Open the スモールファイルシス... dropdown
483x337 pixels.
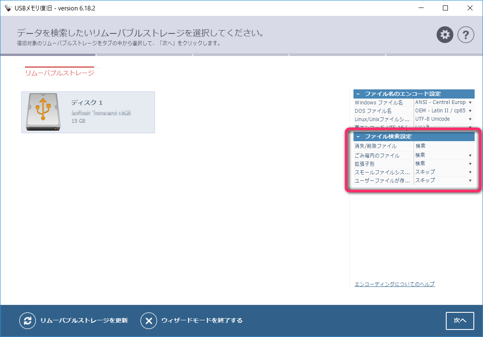[470, 172]
